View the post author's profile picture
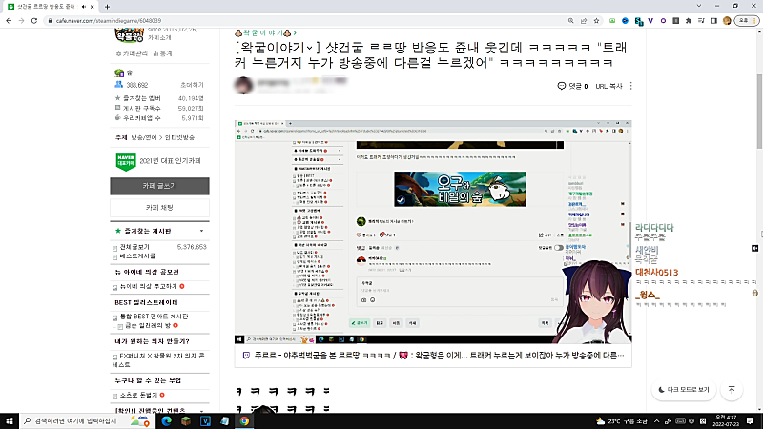Image resolution: width=763 pixels, height=429 pixels. pyautogui.click(x=243, y=86)
